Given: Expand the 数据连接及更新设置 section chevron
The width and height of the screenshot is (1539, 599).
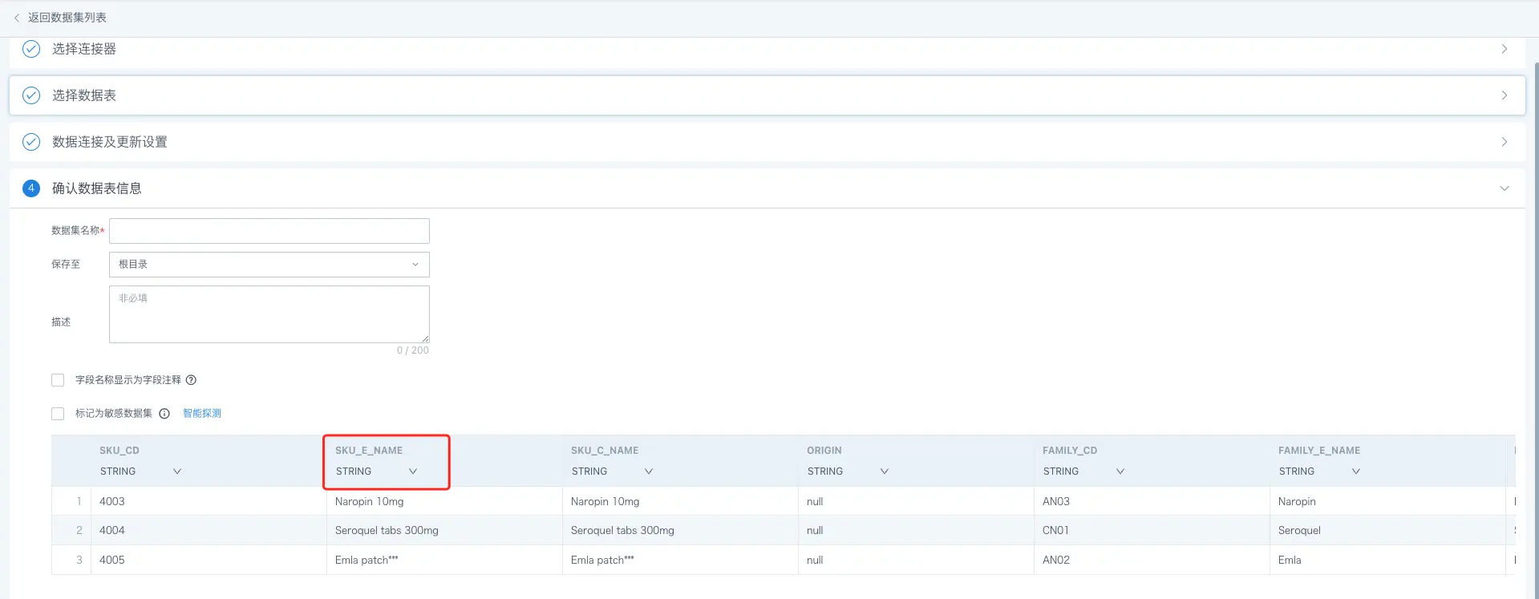Looking at the screenshot, I should [x=1505, y=142].
